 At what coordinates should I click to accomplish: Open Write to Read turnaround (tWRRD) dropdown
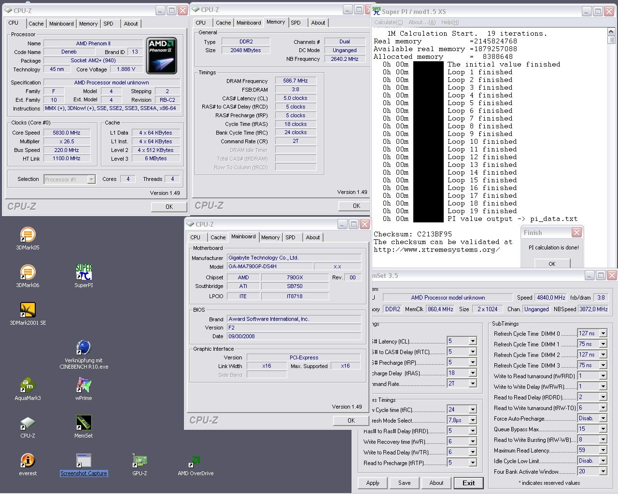603,376
